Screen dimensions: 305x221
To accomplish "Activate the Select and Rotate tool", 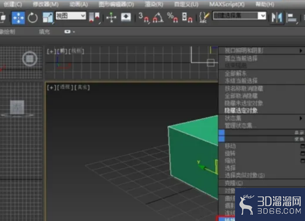I will pos(33,18).
